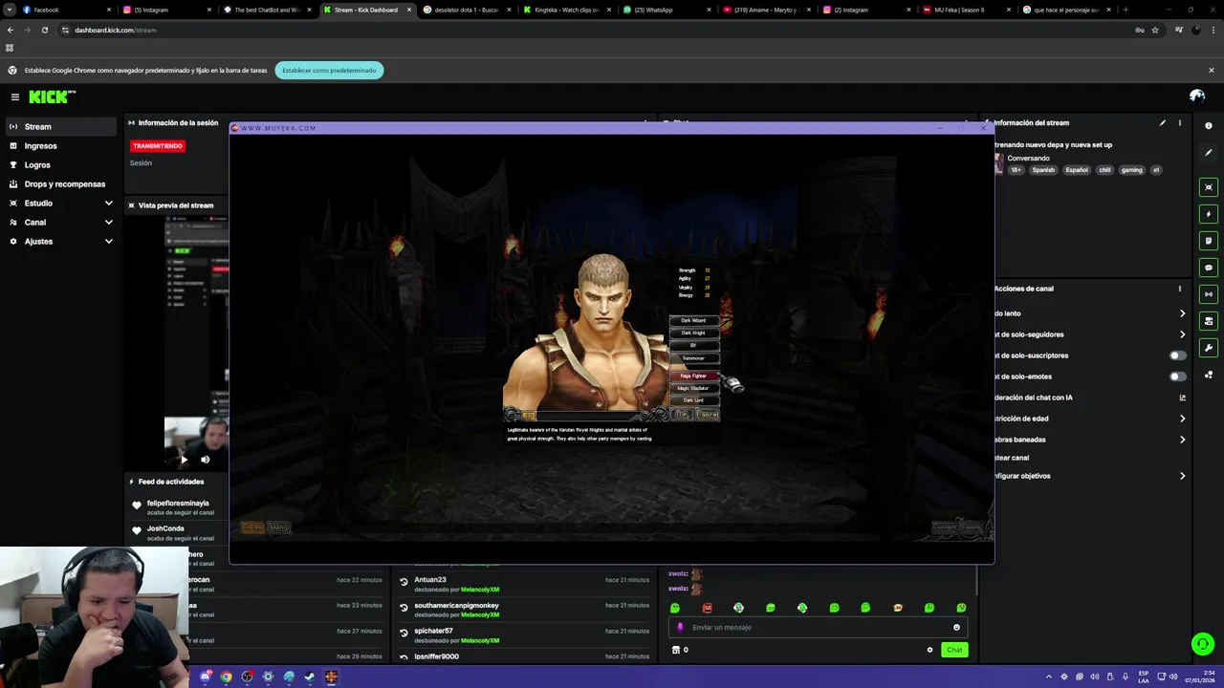The height and width of the screenshot is (688, 1224).
Task: Mute the stream preview audio
Action: coord(205,460)
